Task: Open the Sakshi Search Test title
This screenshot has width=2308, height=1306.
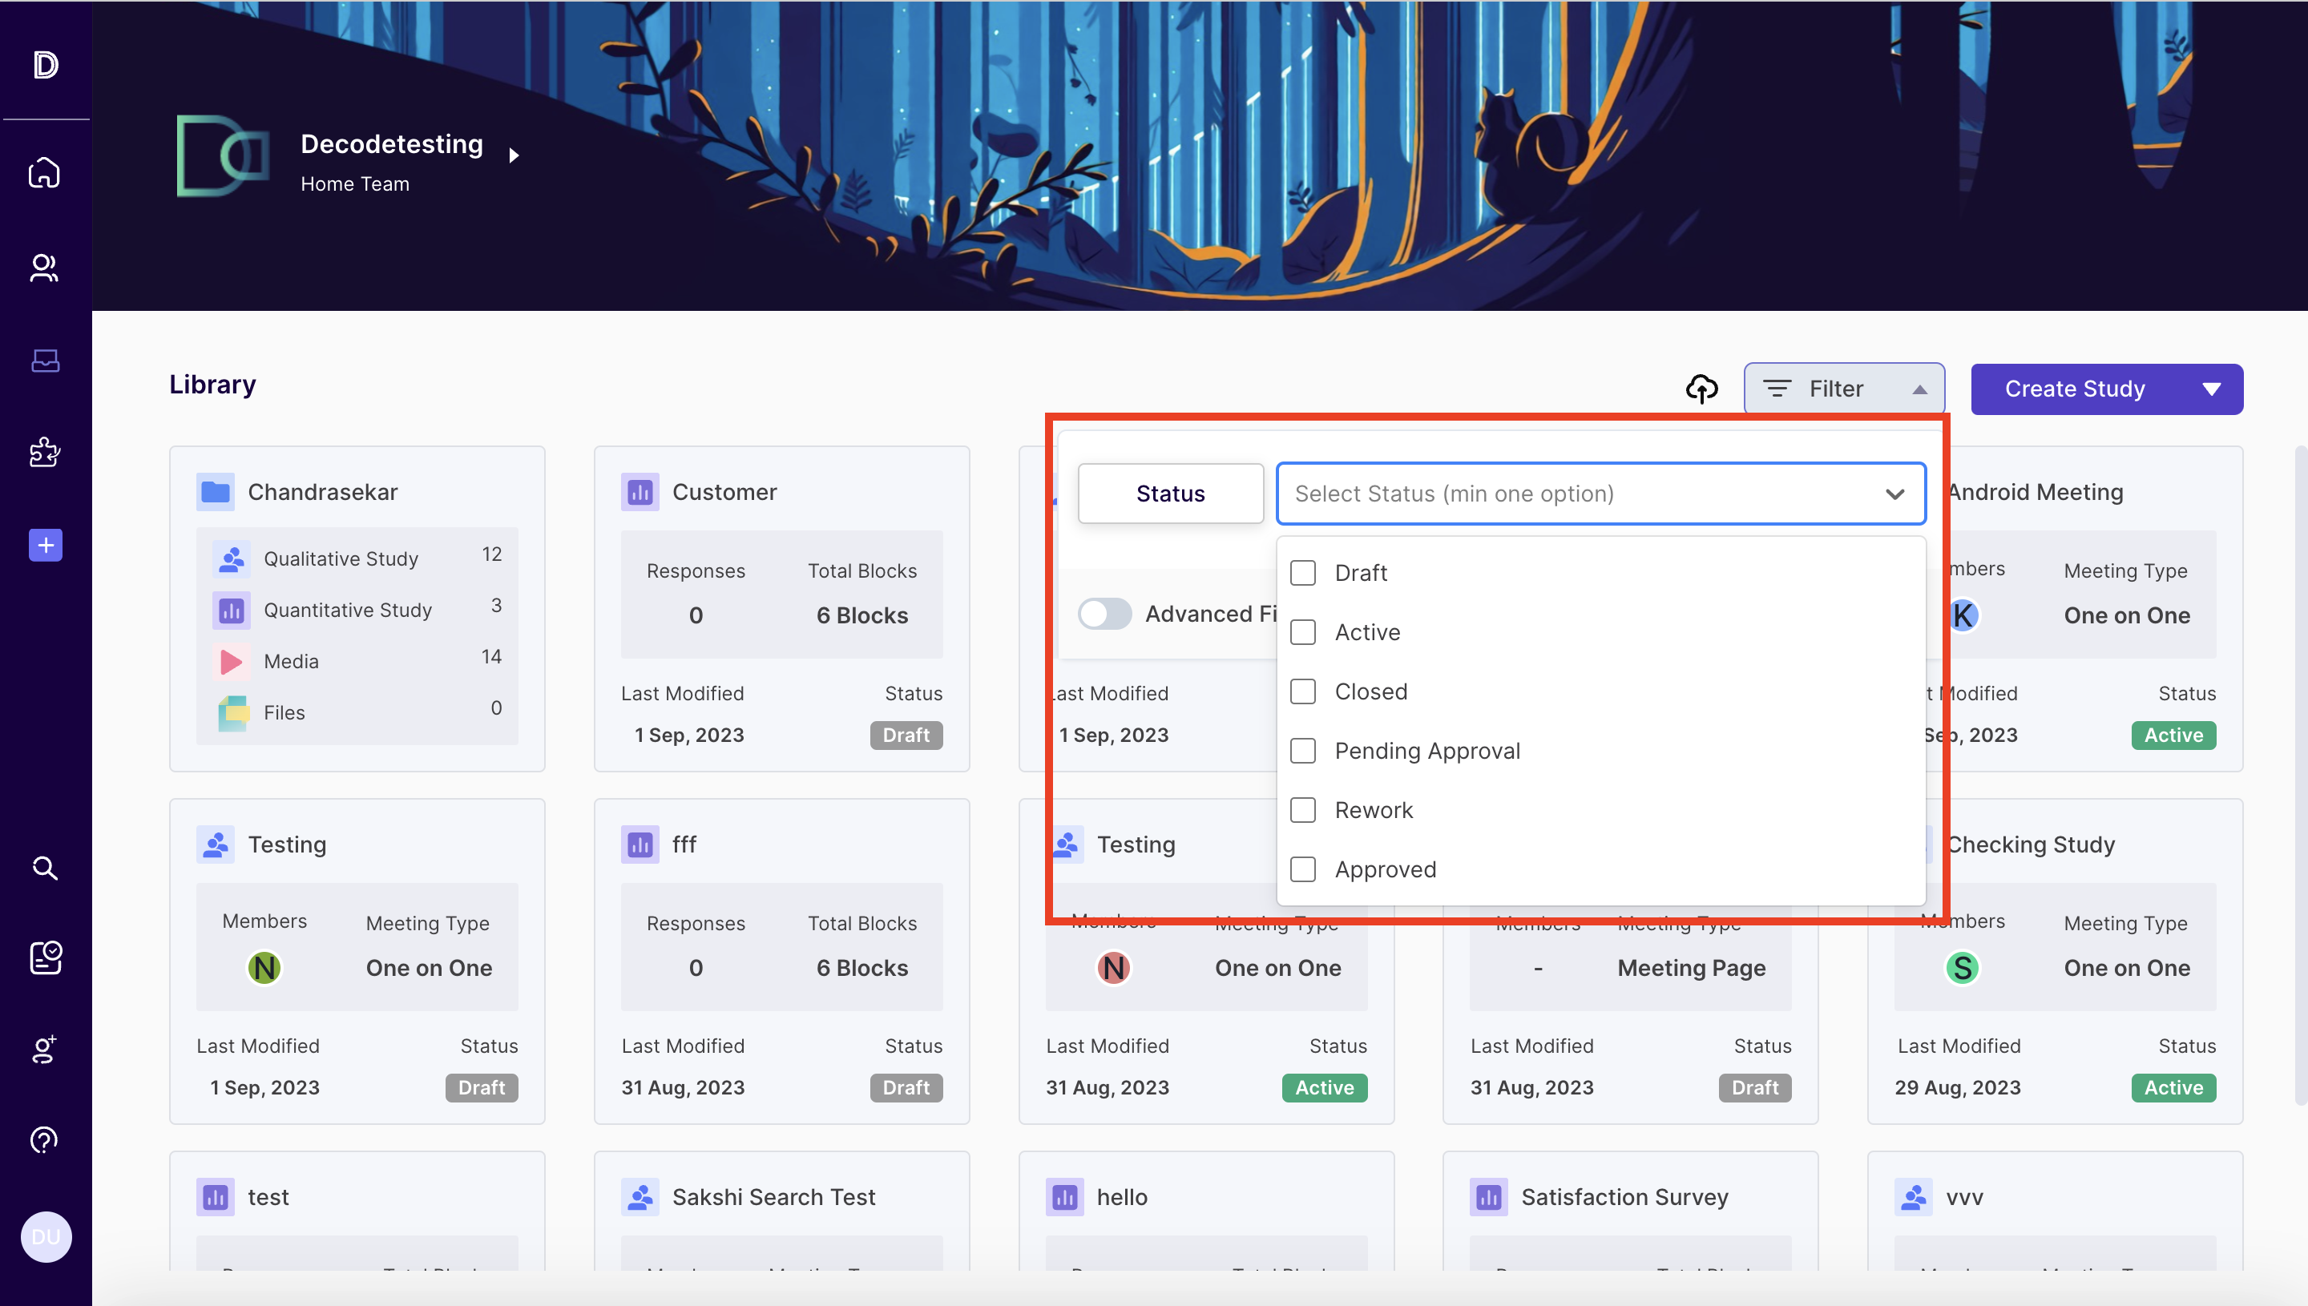Action: coord(773,1196)
